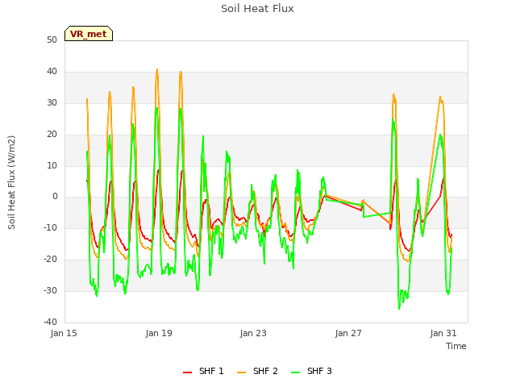Click the -10 y-axis tick label

click(51, 227)
